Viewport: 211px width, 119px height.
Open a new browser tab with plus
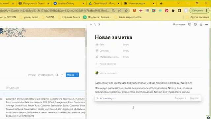coord(161,4)
